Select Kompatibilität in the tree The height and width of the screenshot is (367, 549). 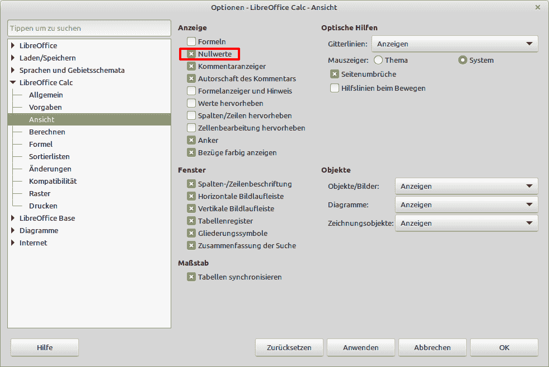pos(53,181)
